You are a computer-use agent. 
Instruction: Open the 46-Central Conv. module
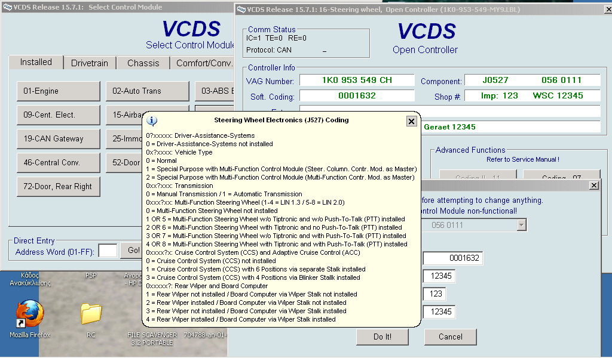click(x=59, y=162)
